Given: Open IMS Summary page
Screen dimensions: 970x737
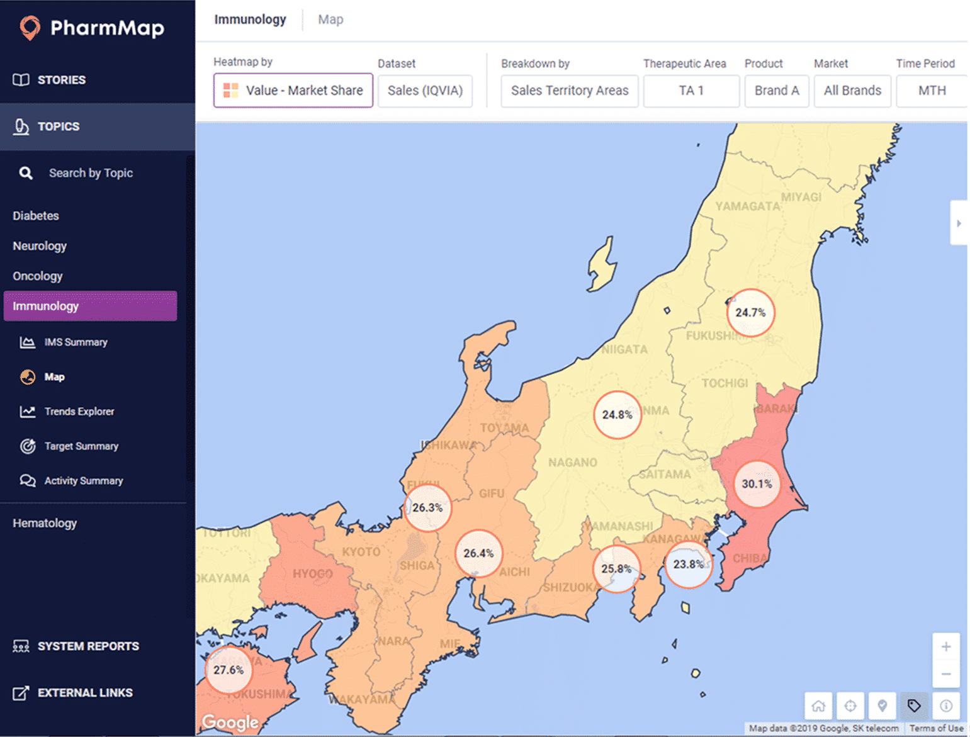Looking at the screenshot, I should (x=76, y=342).
